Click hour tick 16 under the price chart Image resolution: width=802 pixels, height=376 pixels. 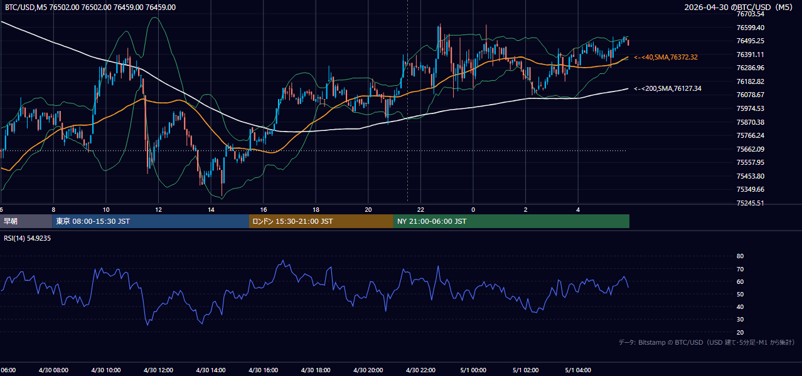coord(263,209)
